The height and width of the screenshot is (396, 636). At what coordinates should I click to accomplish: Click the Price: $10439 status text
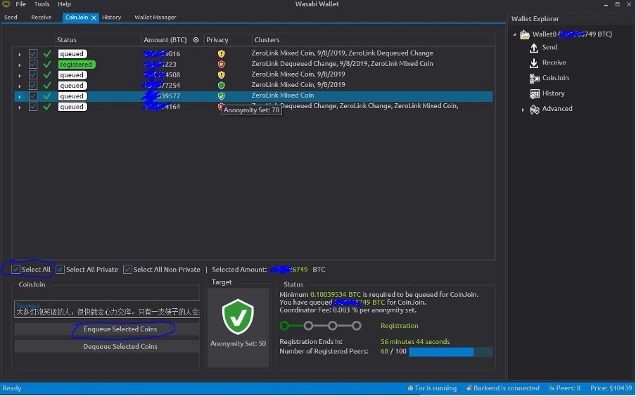click(611, 388)
